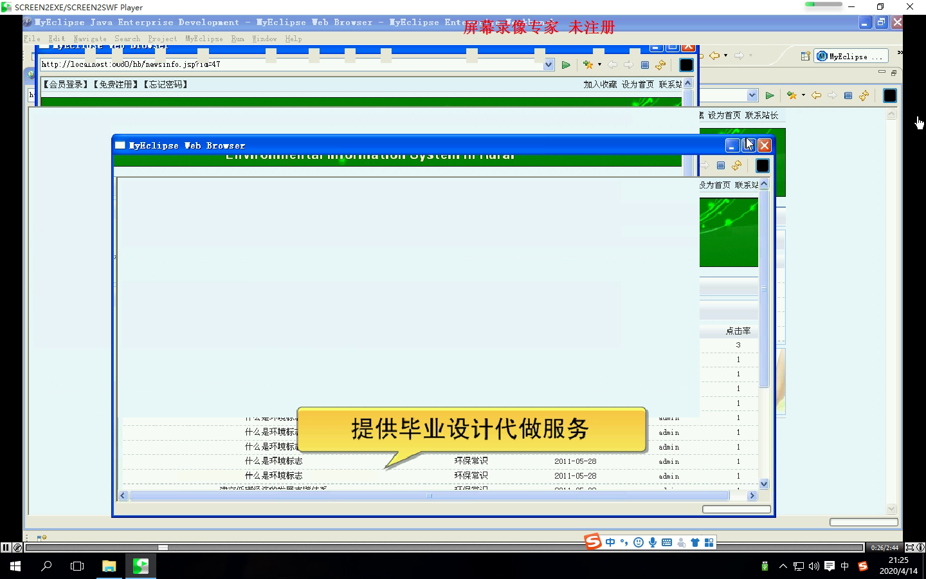
Task: Click the yellow Back arrow in background browser
Action: (816, 95)
